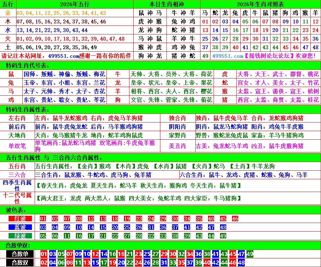Click number 48 in the 蓝波 row
The image size is (321, 267).
point(223,227)
